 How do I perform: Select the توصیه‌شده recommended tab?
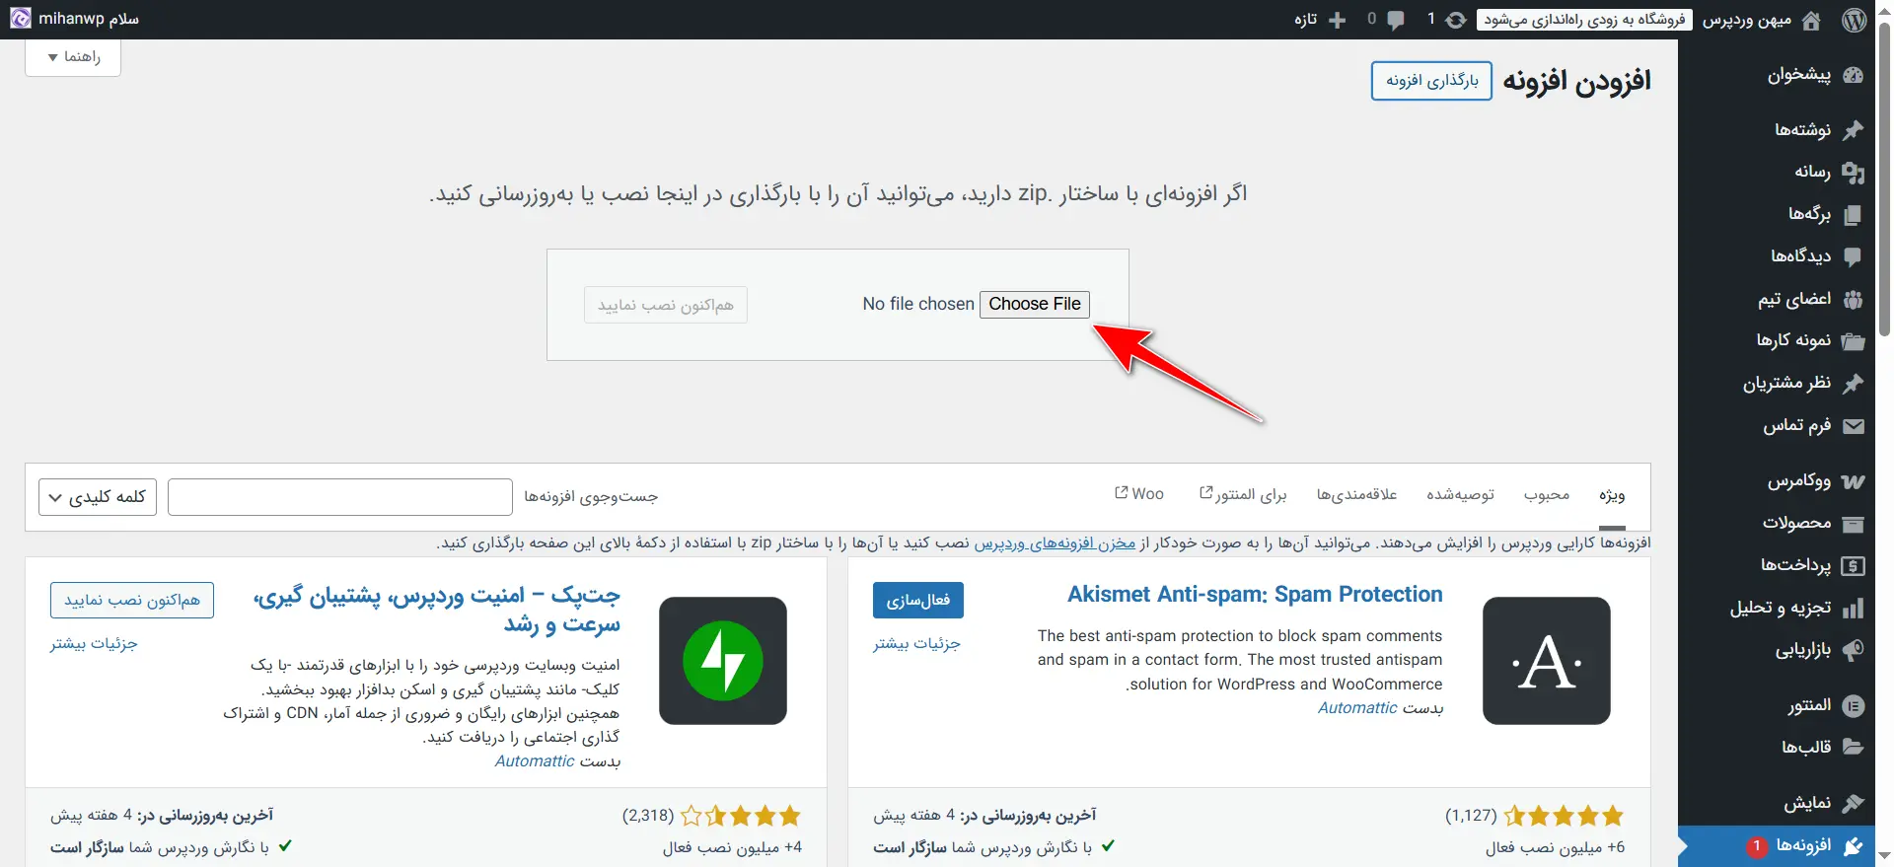(1461, 495)
